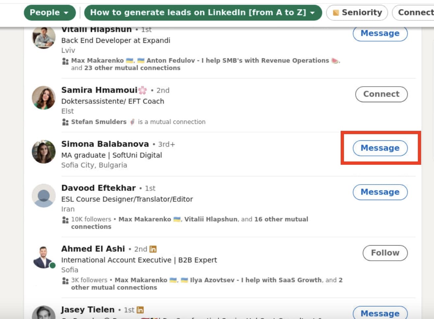Open Simona Balabanova's profile photo

tap(44, 152)
